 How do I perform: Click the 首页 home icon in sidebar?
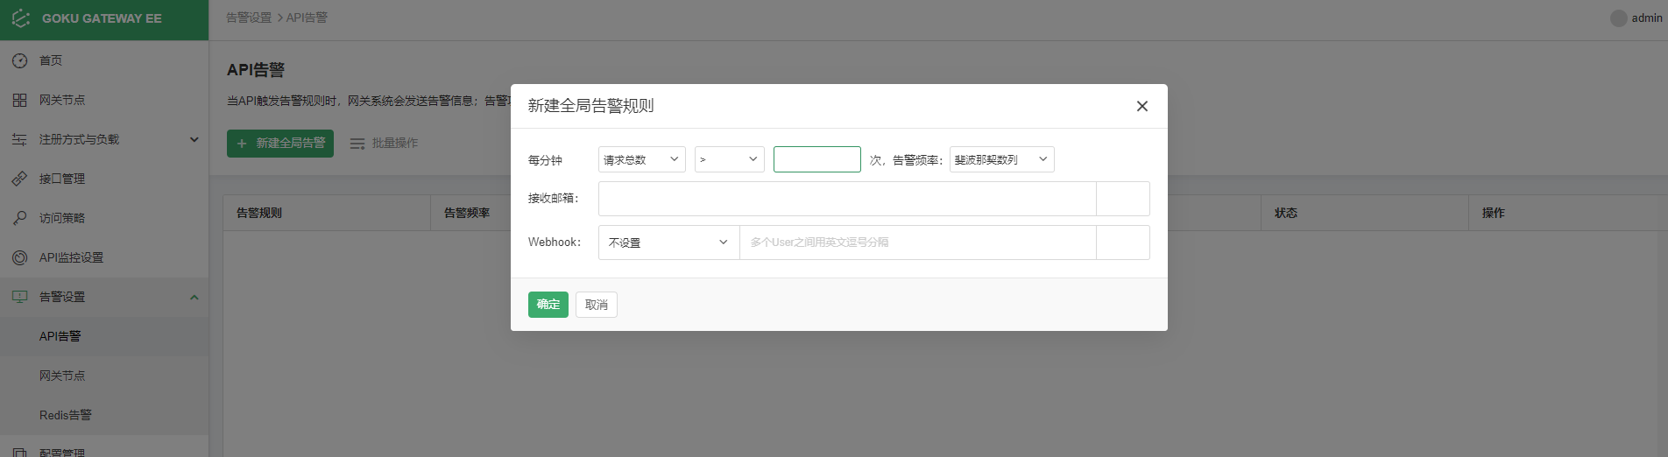[x=19, y=60]
